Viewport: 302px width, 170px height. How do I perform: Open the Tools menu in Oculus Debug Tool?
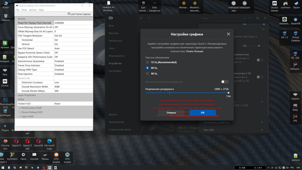[24, 10]
